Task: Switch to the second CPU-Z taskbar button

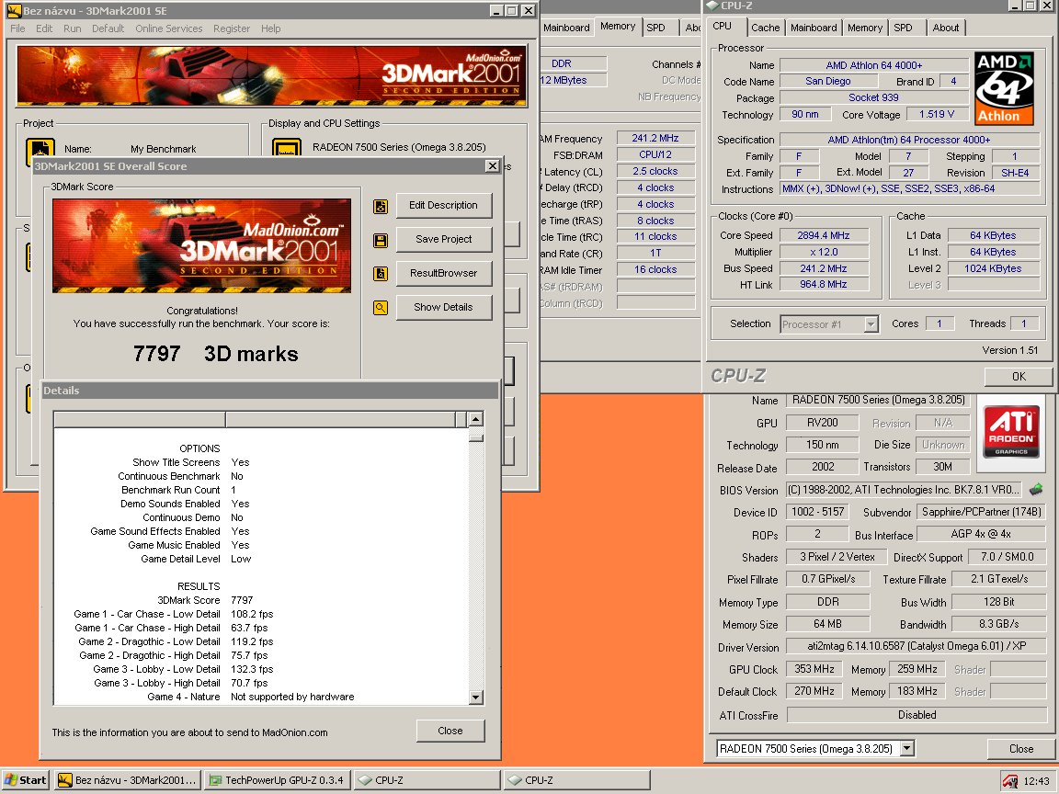Action: [x=576, y=780]
